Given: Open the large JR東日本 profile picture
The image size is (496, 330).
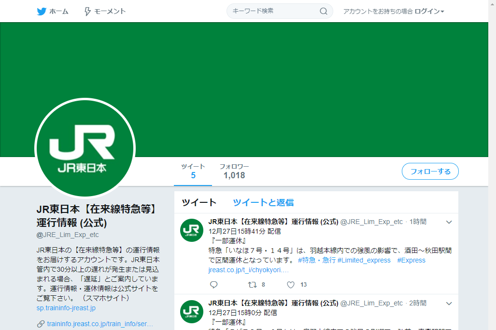Looking at the screenshot, I should [85, 148].
